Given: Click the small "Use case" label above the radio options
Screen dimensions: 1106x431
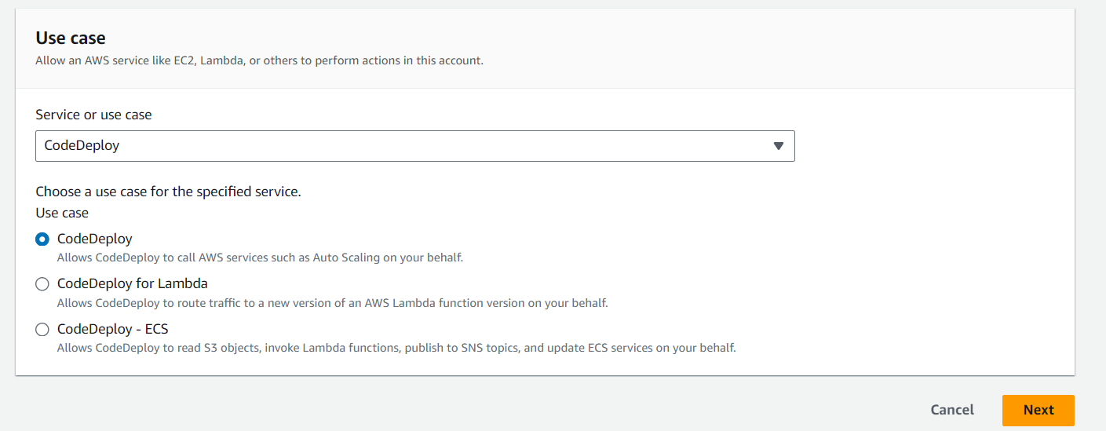Looking at the screenshot, I should [x=62, y=213].
